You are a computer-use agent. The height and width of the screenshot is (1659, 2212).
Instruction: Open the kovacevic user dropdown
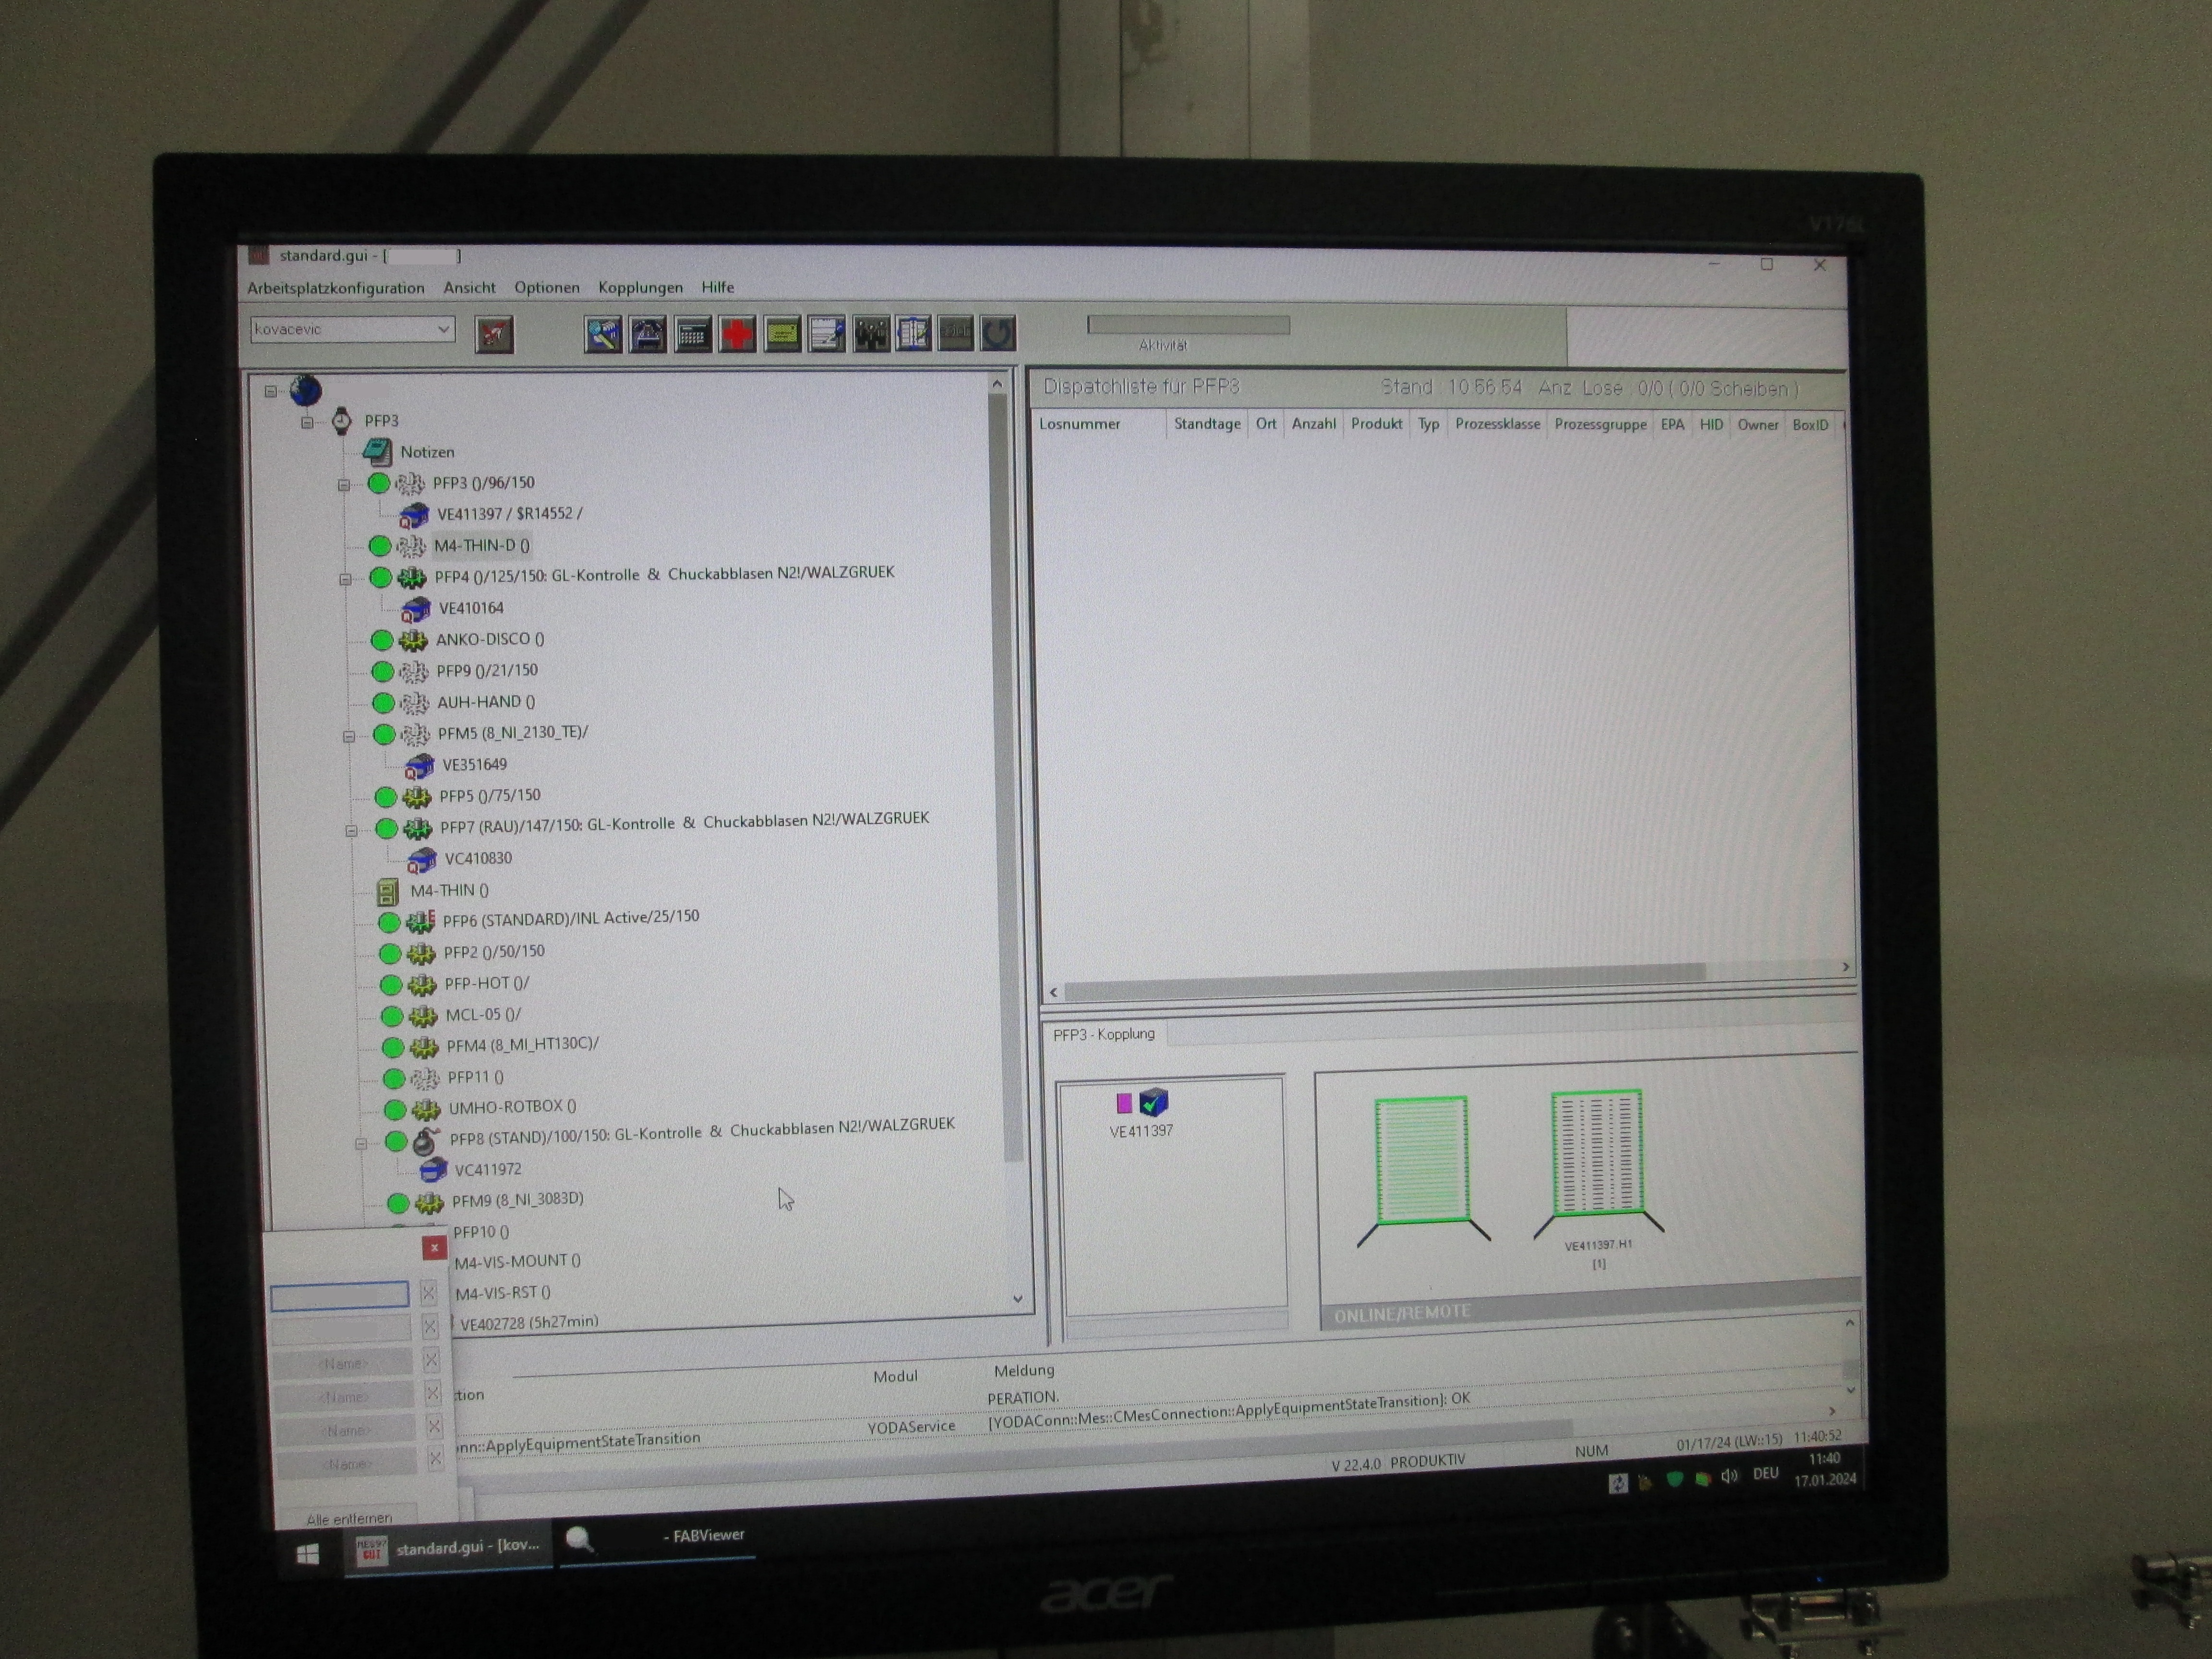pyautogui.click(x=443, y=329)
